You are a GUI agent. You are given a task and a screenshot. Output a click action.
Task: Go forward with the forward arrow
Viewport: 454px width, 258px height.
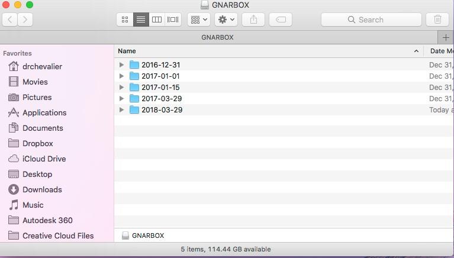pos(25,20)
